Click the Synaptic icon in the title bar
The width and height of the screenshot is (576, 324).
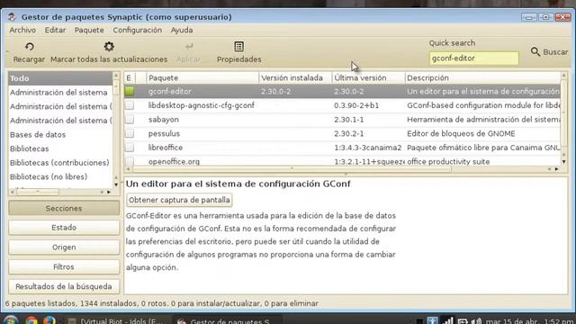[12, 17]
